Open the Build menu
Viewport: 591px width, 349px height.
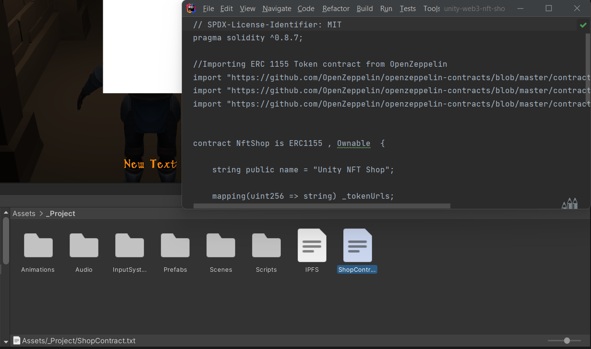point(365,9)
